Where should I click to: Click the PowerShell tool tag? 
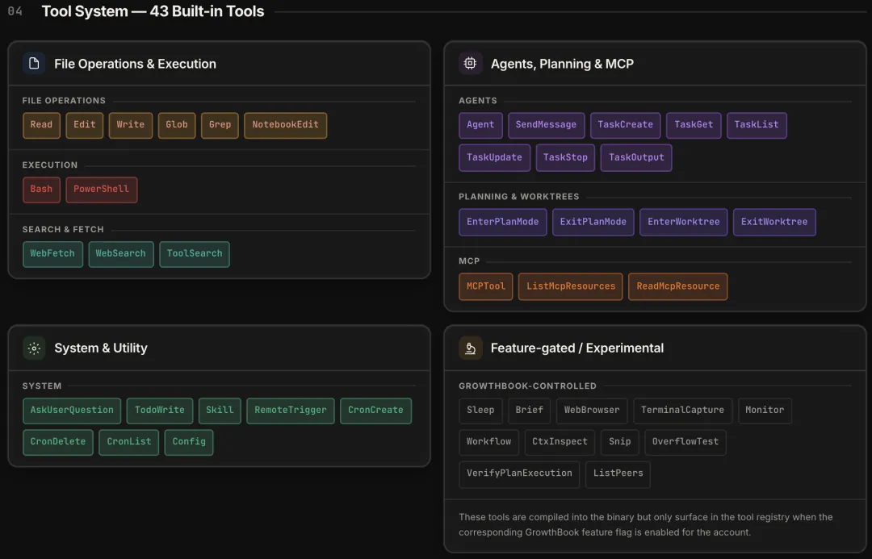pos(102,190)
